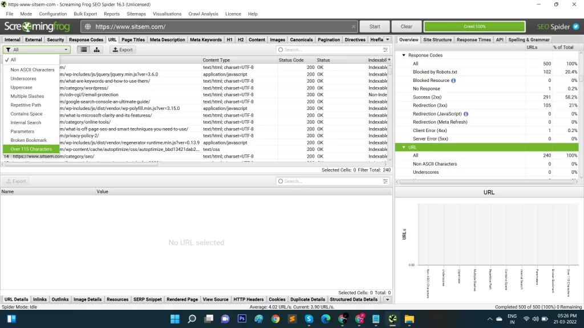This screenshot has height=328, width=584.
Task: Choose Broken Bookmark filter option
Action: pyautogui.click(x=31, y=140)
